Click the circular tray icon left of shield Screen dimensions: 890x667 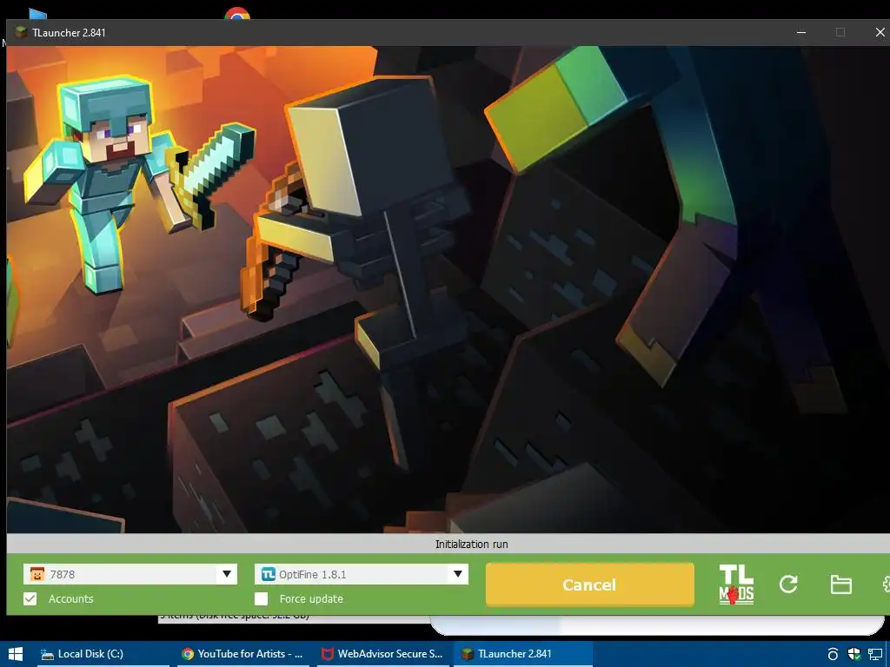(833, 654)
